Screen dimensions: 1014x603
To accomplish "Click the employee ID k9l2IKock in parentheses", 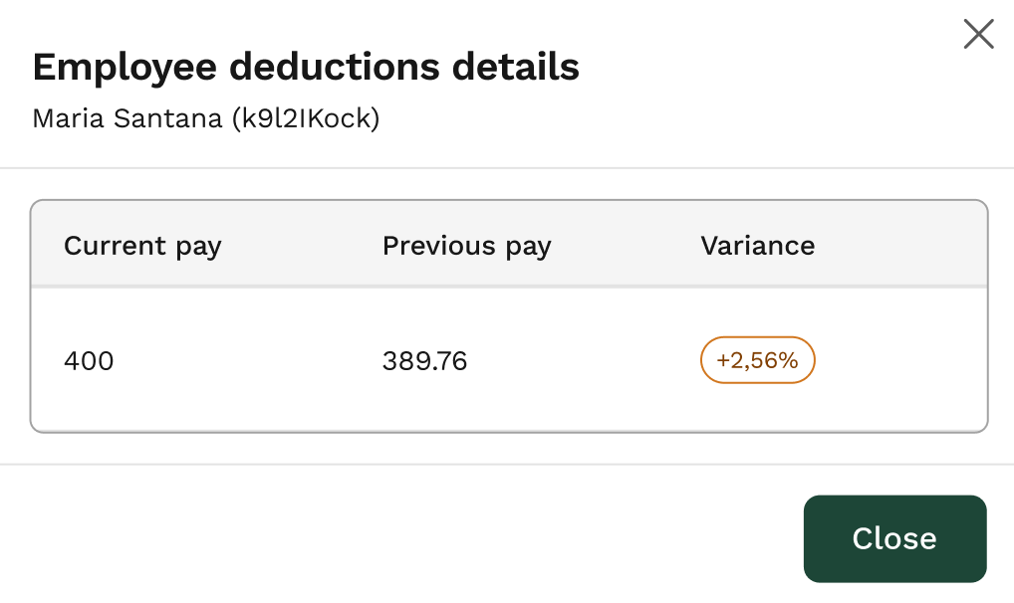I will (305, 119).
